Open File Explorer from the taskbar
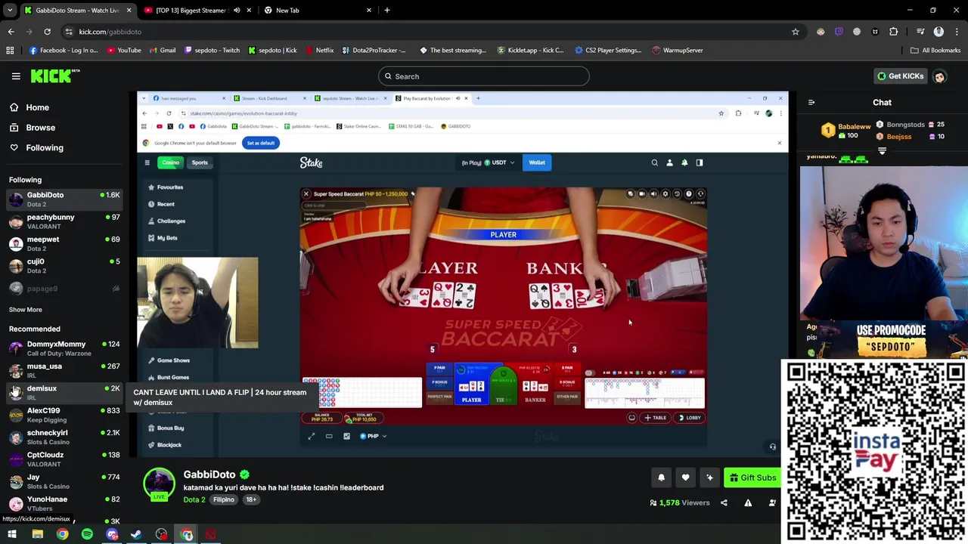 click(x=37, y=535)
